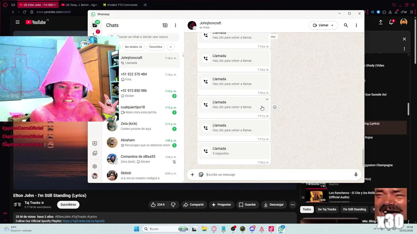
Task: Attach a file with the plus icon
Action: (x=192, y=175)
